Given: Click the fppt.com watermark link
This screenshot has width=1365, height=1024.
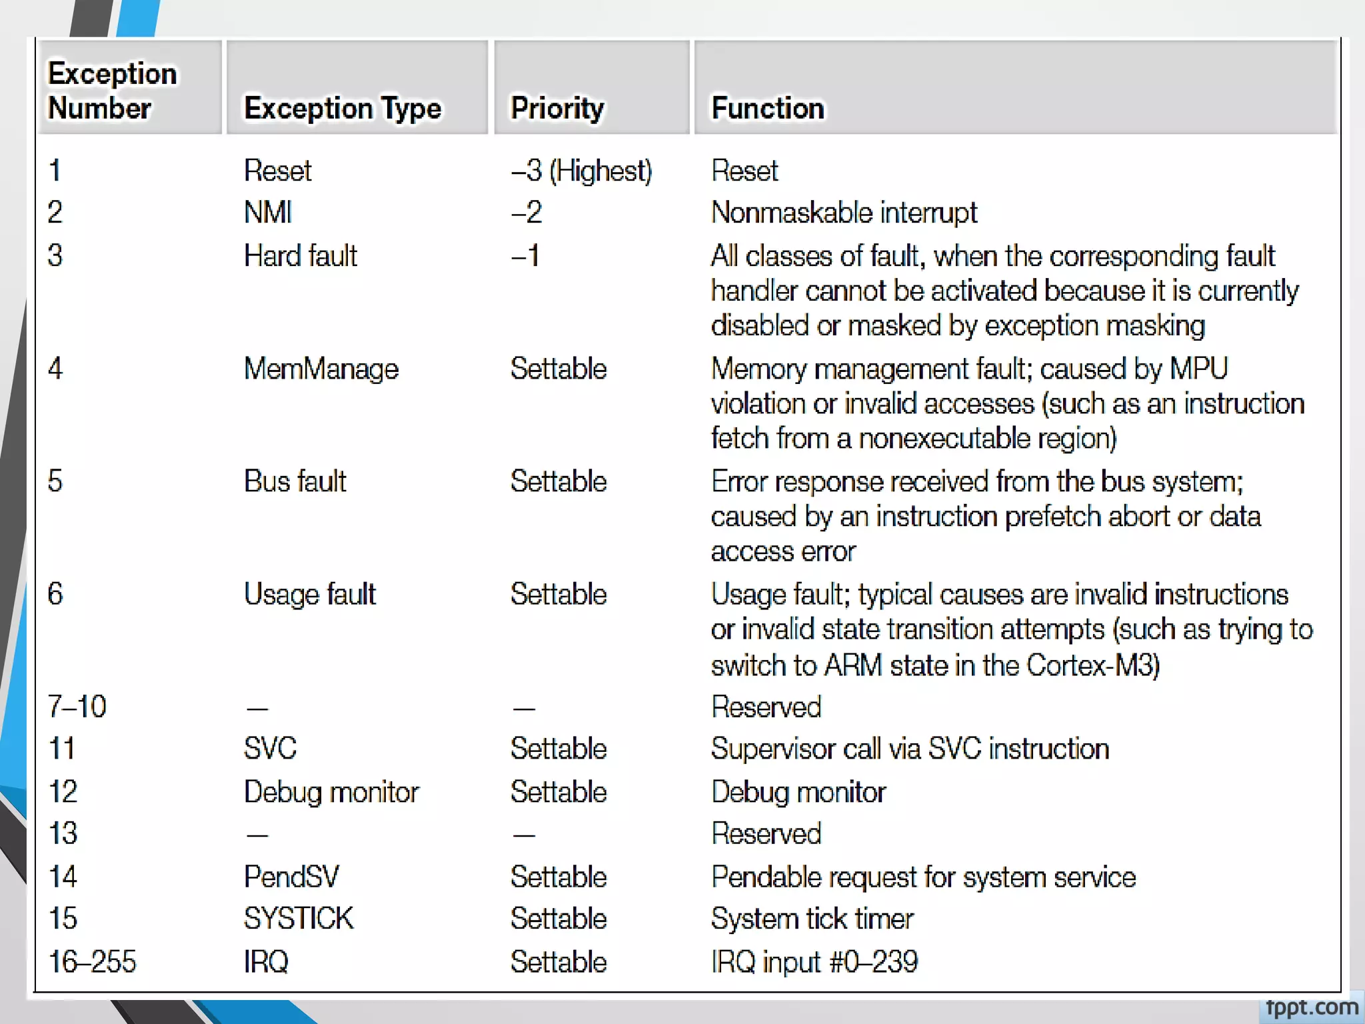Looking at the screenshot, I should click(x=1311, y=1007).
